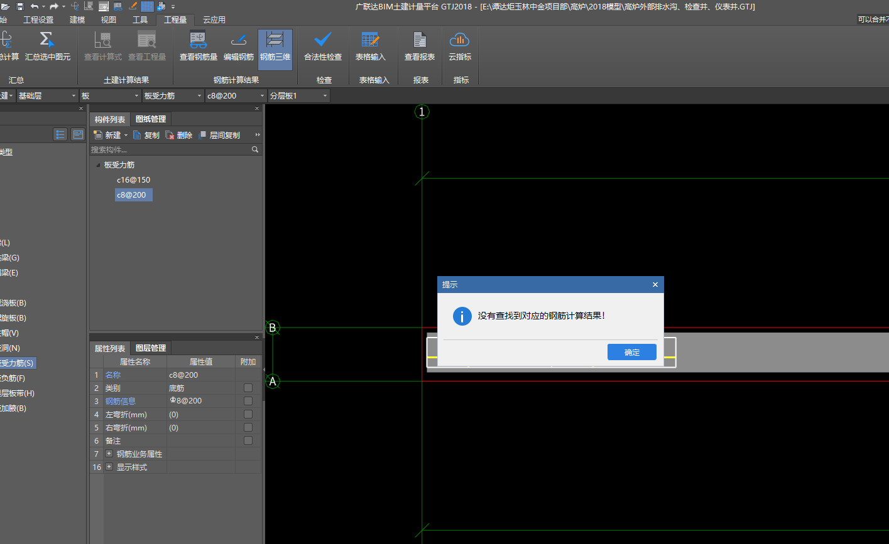This screenshot has width=889, height=544.
Task: Click the search magnifier in component list
Action: [255, 149]
